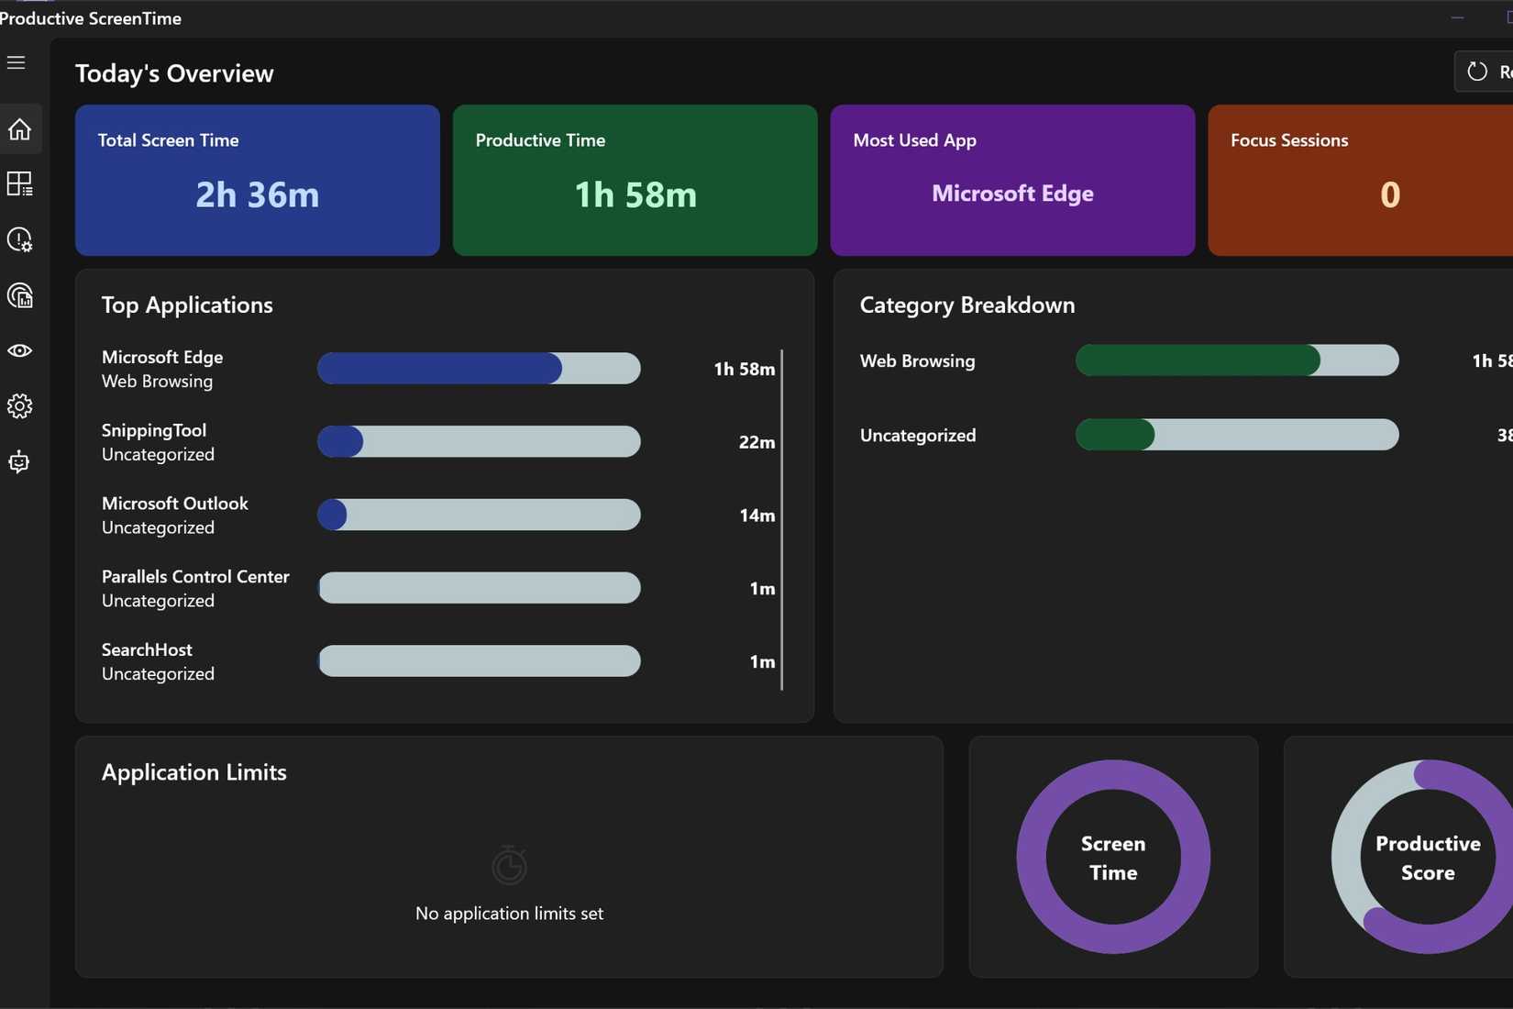
Task: Click 'SnippingTool' app name
Action: (x=154, y=430)
